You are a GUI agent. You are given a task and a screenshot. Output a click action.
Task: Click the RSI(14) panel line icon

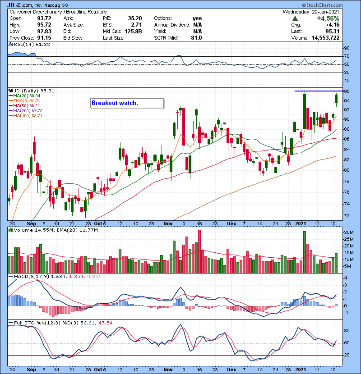[10, 44]
